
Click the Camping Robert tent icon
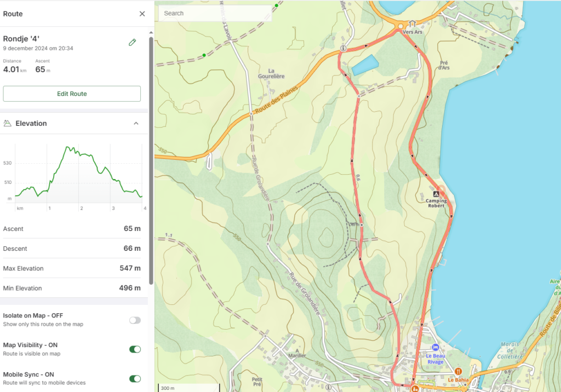436,194
